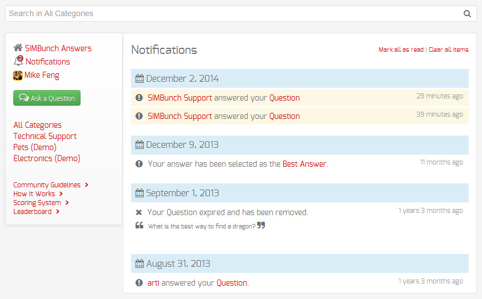This screenshot has width=482, height=299.
Task: Click the search magnifier icon
Action: pos(467,13)
